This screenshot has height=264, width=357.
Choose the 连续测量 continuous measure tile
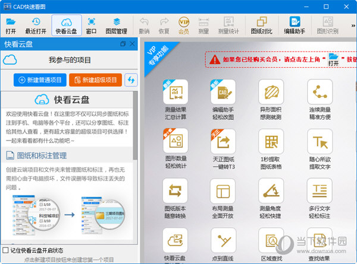tap(320, 98)
